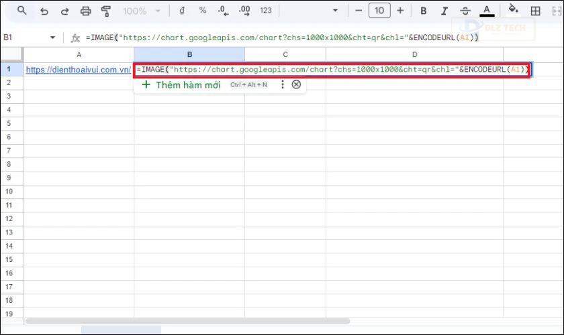This screenshot has height=335, width=564.
Task: Open the text color picker
Action: [x=487, y=11]
